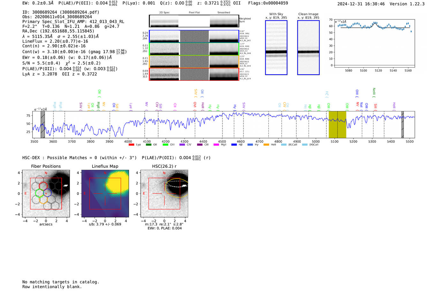Select the Lineflux Map panel
Viewport: 447px width, 304px height.
[x=105, y=194]
